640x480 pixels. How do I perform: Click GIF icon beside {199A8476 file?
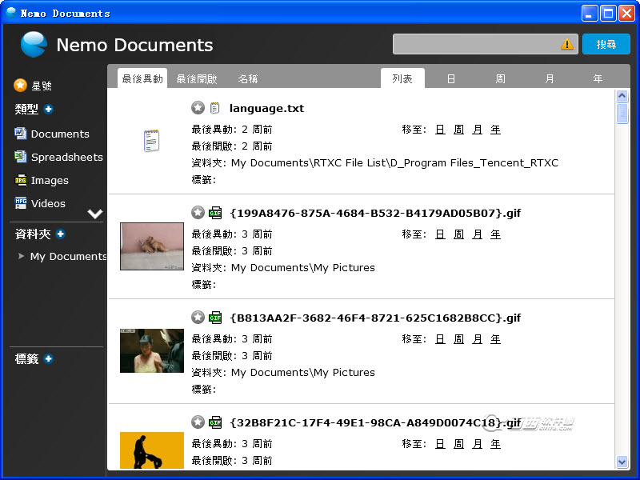pos(215,213)
